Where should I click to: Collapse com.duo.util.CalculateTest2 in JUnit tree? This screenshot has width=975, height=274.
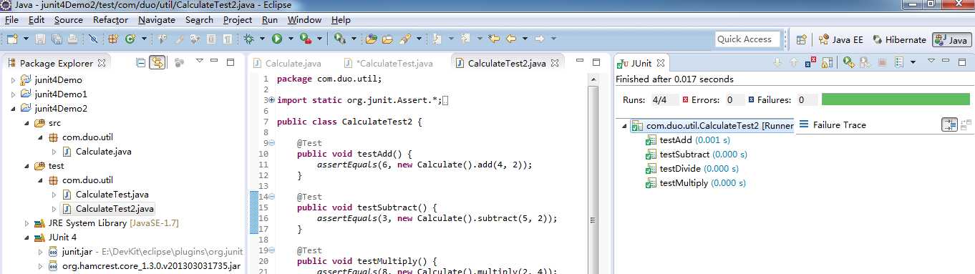point(624,126)
